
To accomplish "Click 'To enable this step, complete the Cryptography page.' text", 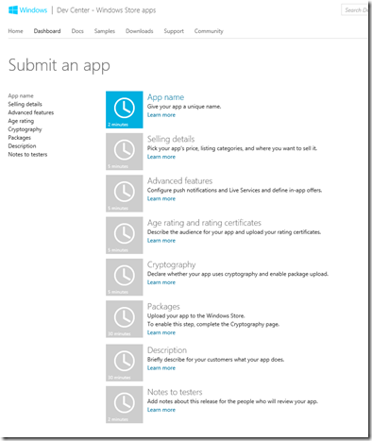I will click(213, 325).
